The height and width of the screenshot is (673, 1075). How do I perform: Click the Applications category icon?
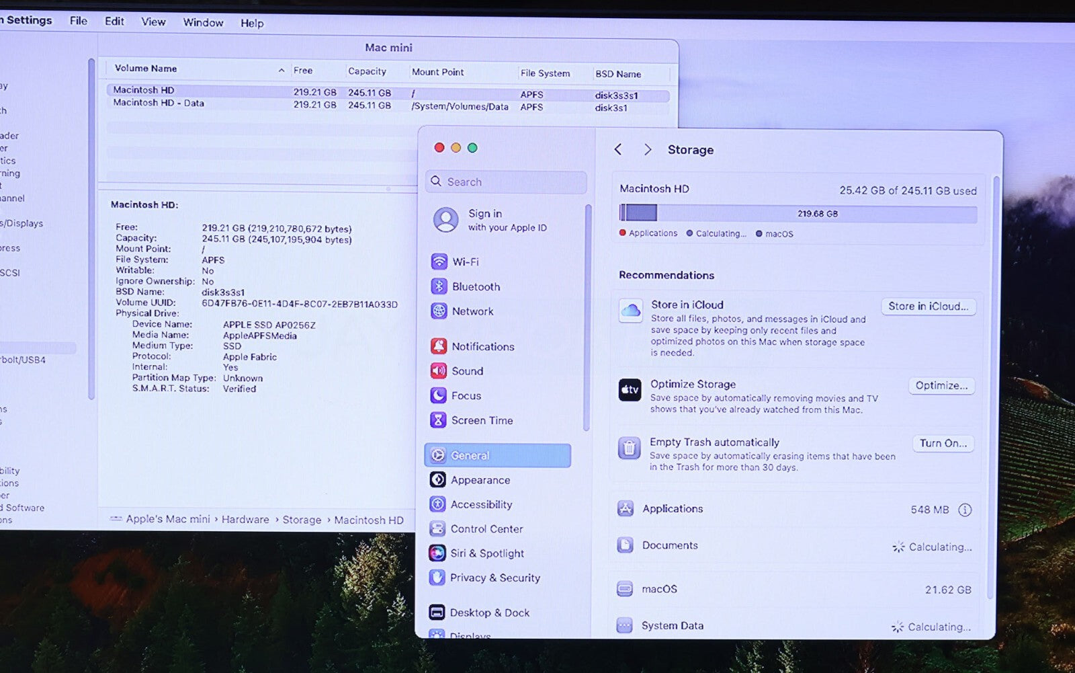click(626, 509)
